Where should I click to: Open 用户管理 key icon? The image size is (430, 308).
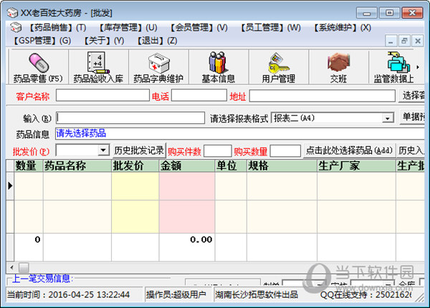click(x=279, y=67)
